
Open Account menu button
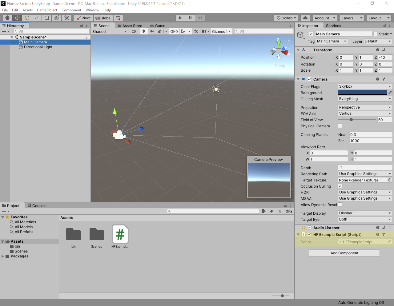pos(325,18)
